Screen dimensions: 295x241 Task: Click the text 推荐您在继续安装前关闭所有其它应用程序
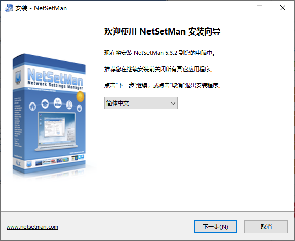pos(159,69)
